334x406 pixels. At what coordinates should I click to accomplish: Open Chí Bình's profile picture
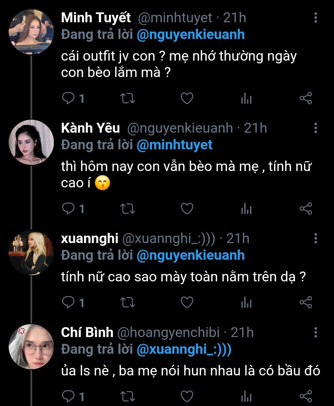tap(31, 347)
